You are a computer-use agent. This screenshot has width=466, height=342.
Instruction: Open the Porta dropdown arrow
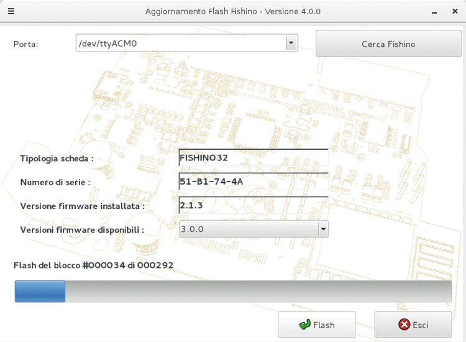click(x=291, y=43)
